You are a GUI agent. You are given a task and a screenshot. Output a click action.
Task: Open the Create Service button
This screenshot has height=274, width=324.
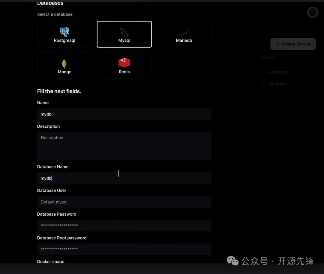click(x=293, y=44)
